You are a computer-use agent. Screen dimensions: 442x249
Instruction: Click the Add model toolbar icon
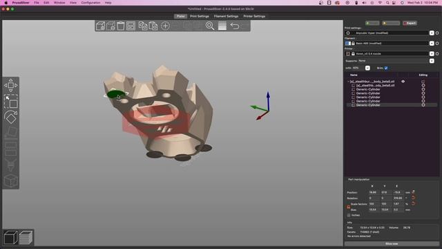point(100,26)
